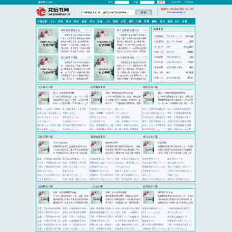
Task: Open the last item in the teal navigation bar
Action: [184, 21]
